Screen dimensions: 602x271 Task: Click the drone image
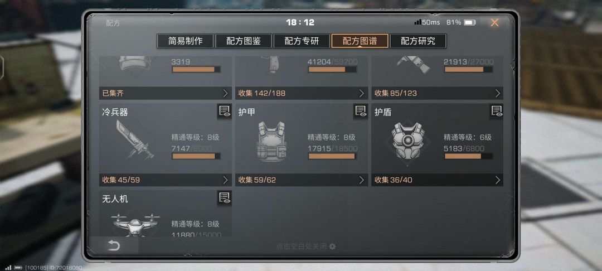pyautogui.click(x=135, y=225)
